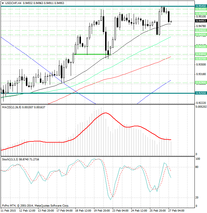Click the Stochastic 100 scale label
This screenshot has width=207, height=213.
point(198,159)
